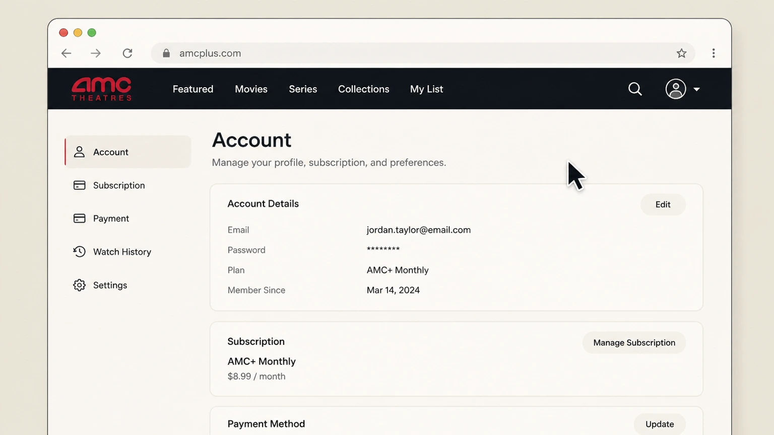Close the window with the red button
This screenshot has height=435, width=774.
(63, 33)
